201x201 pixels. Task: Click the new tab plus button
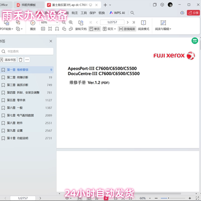tap(105, 5)
